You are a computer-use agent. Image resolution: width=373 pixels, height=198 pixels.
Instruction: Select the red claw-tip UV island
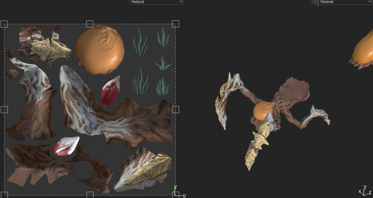[x=110, y=93]
